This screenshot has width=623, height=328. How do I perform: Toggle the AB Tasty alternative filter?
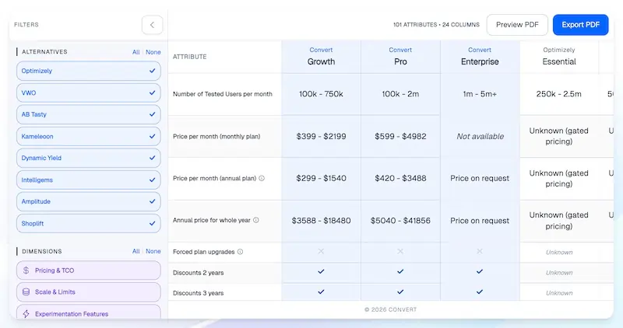point(89,114)
